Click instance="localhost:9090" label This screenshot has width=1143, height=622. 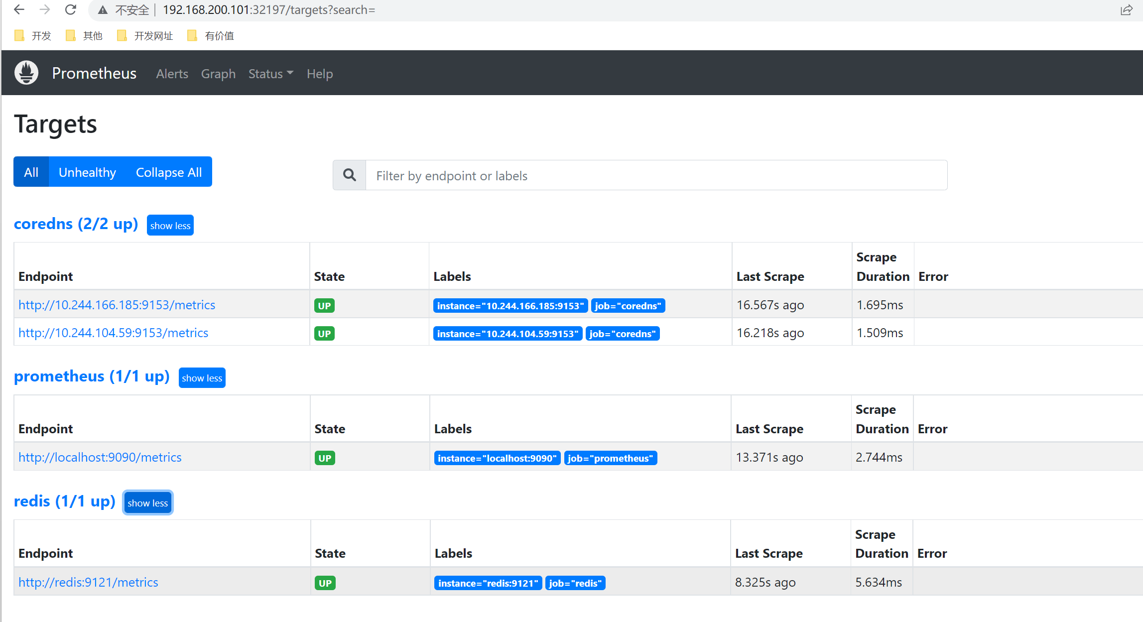498,458
